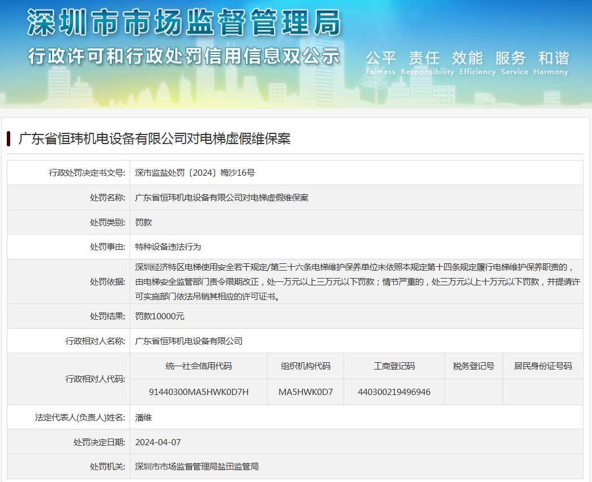Click the decision date 2024-04-07

158,442
